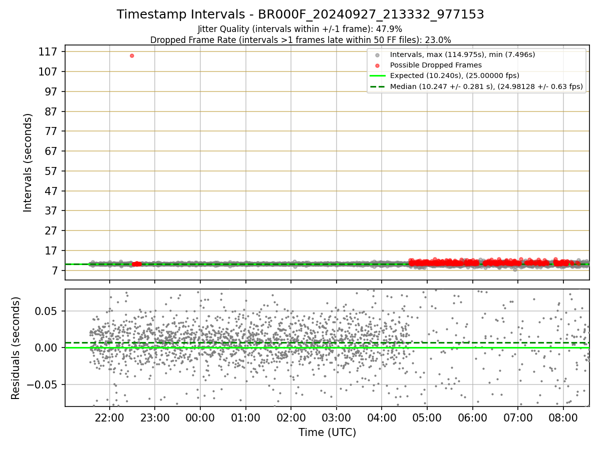Click the Jitter Quality 47.9% subtitle line
The width and height of the screenshot is (601, 450).
[300, 29]
